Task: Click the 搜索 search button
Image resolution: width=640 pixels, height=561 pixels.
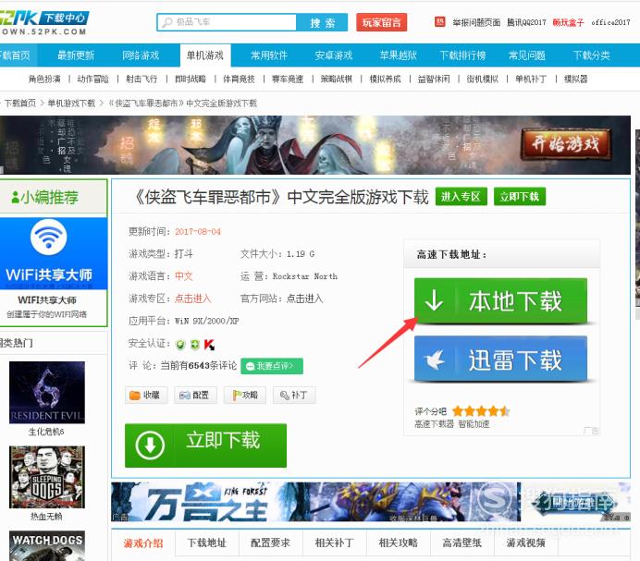Action: (x=322, y=22)
